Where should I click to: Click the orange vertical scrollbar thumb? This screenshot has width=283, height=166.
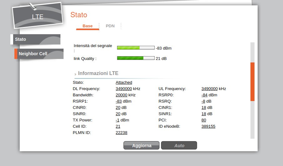[252, 82]
